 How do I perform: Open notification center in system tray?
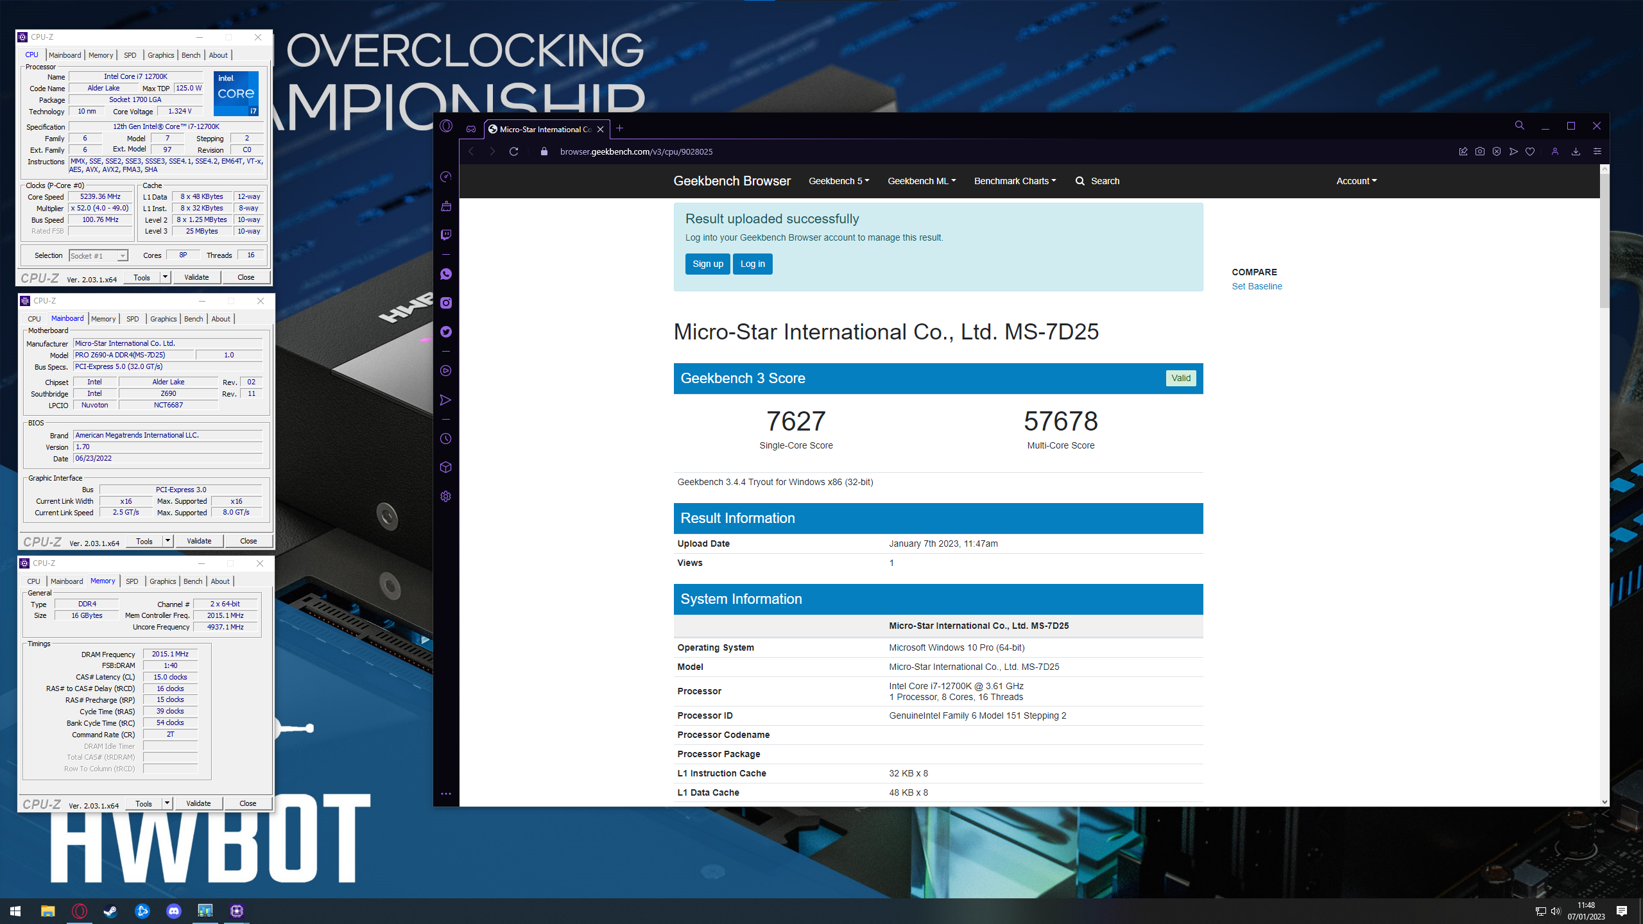(x=1622, y=911)
